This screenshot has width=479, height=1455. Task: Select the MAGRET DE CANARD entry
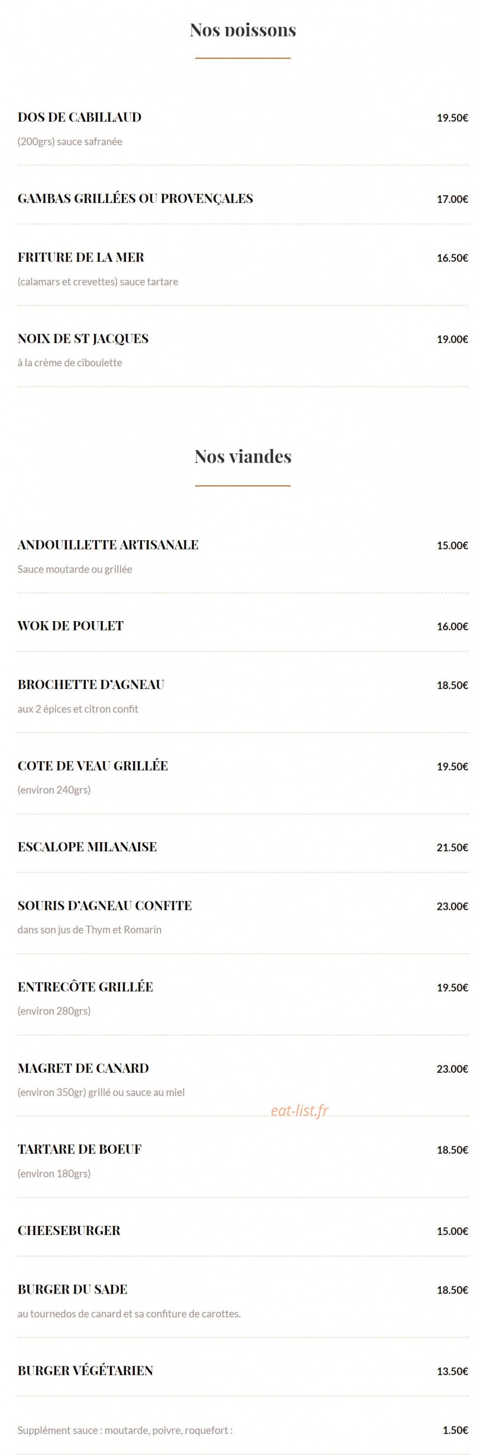pos(84,1067)
